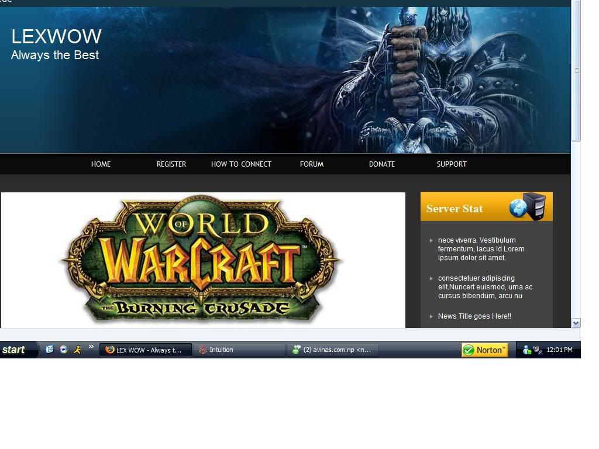Launch AIM running man quick launch icon
This screenshot has width=599, height=449.
pos(78,350)
